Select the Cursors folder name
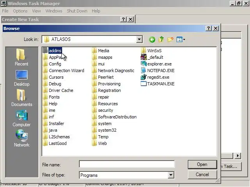This screenshot has width=250, height=187. (x=56, y=77)
